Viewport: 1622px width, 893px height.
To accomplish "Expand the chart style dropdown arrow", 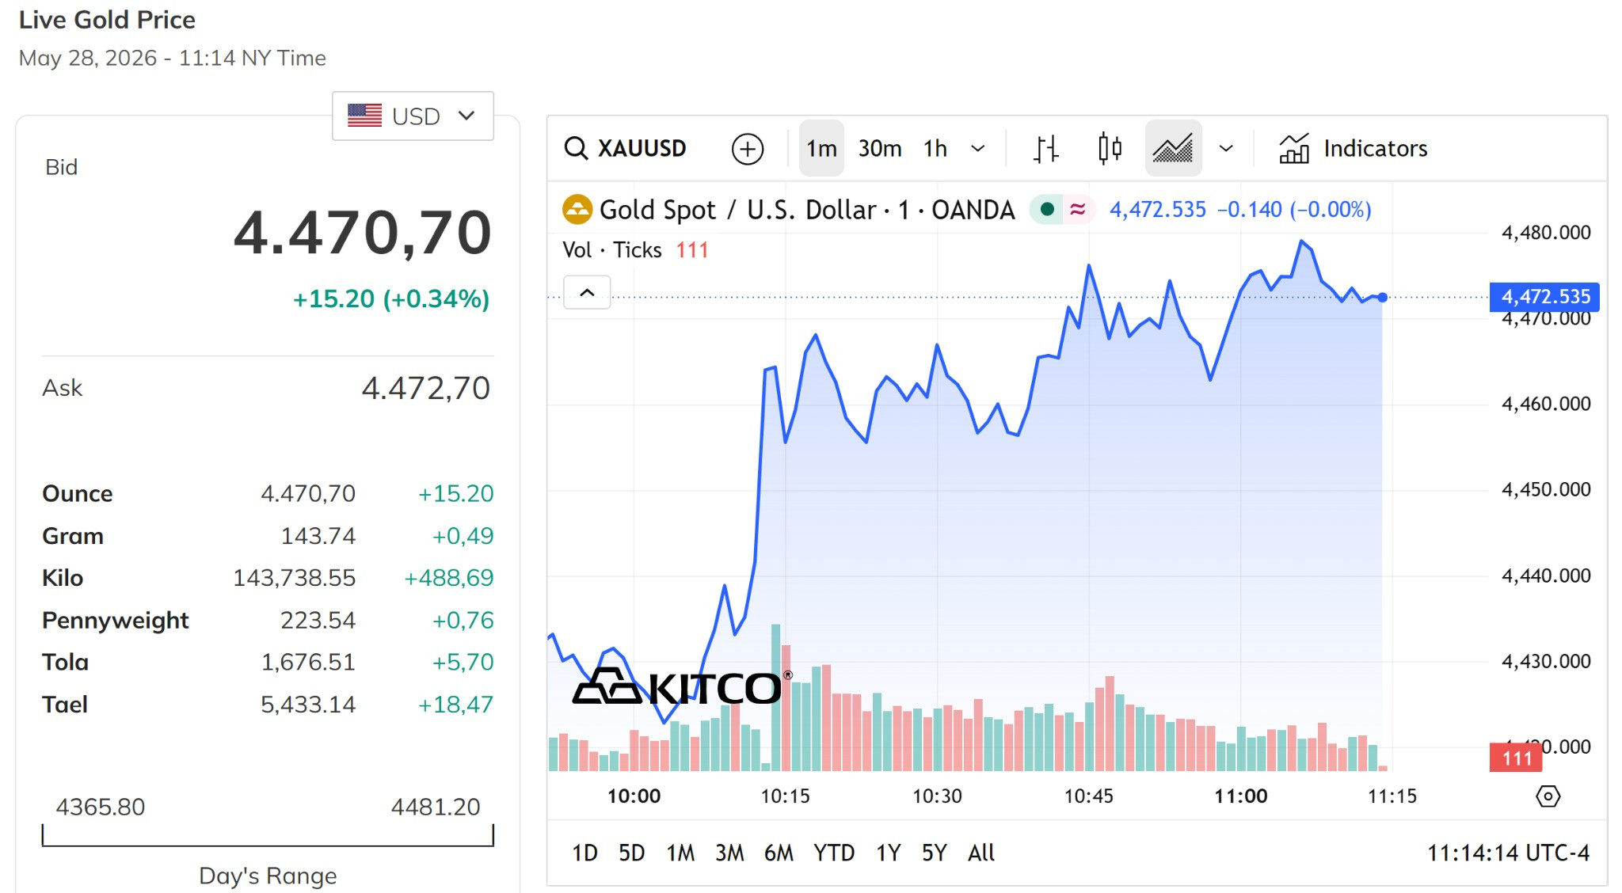I will tap(1226, 148).
